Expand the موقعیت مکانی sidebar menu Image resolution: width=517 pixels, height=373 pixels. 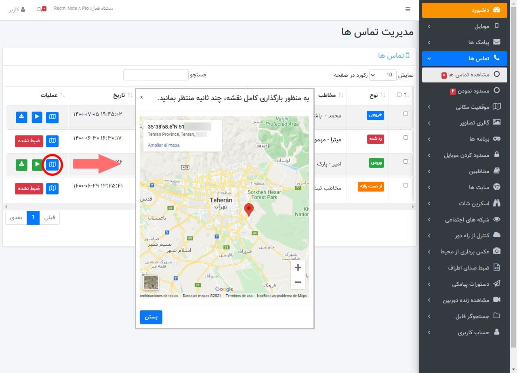[464, 107]
